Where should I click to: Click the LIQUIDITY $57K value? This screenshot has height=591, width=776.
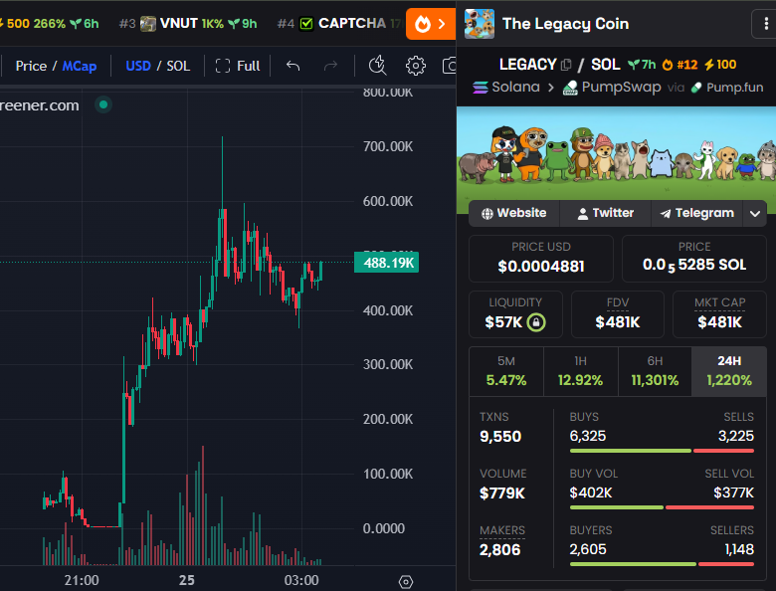point(503,322)
